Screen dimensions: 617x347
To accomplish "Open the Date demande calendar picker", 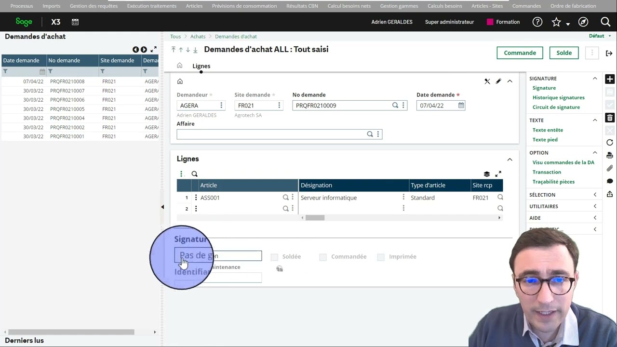I will coord(461,105).
